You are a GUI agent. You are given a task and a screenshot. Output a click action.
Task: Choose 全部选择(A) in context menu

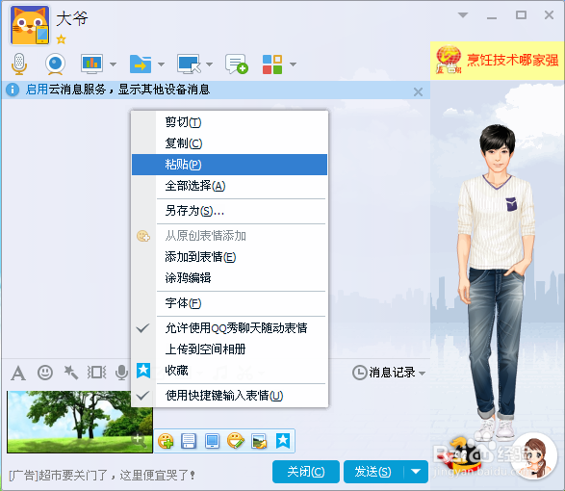(x=229, y=186)
